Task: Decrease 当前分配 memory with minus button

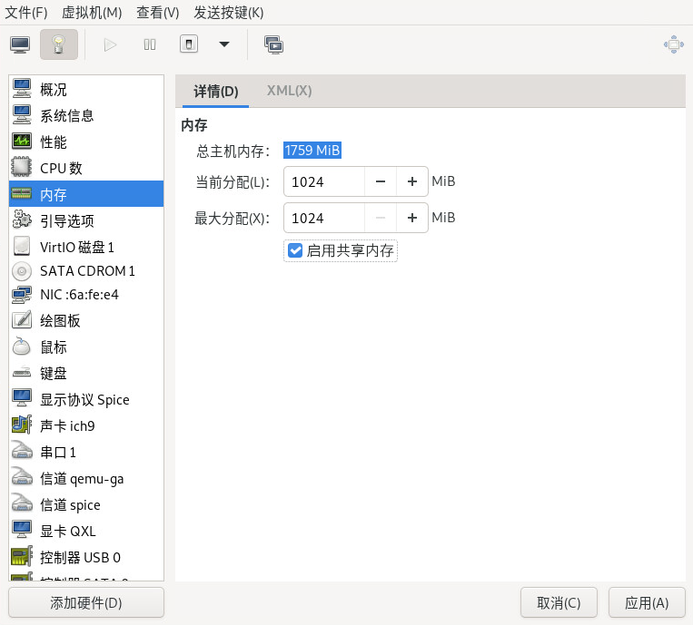Action: click(381, 181)
